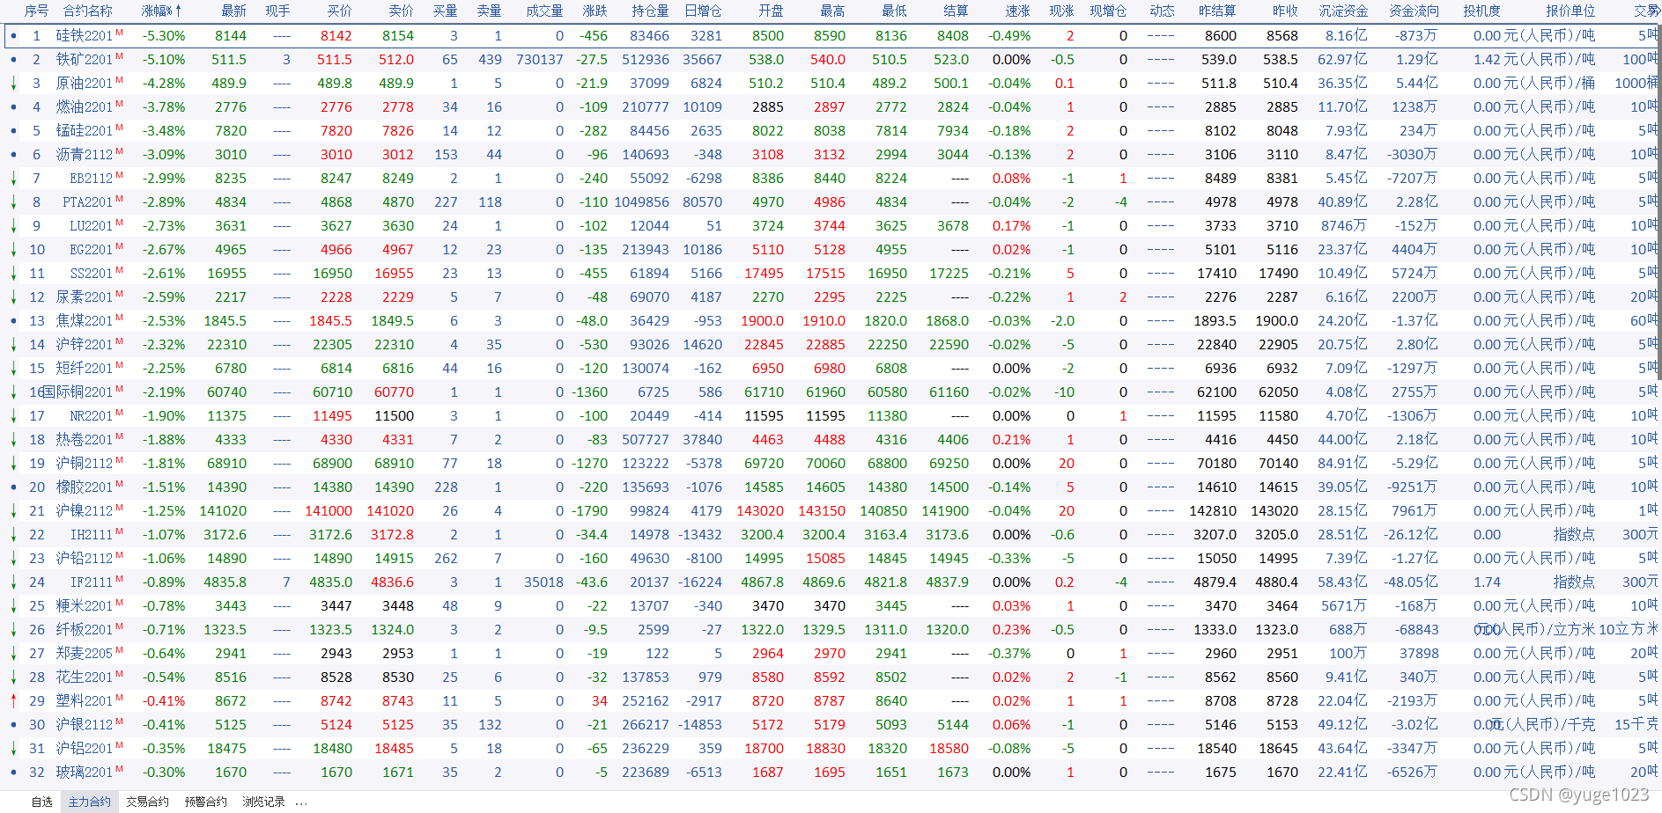This screenshot has width=1662, height=813.
Task: Select the 花生2201 contract row
Action: click(x=831, y=677)
